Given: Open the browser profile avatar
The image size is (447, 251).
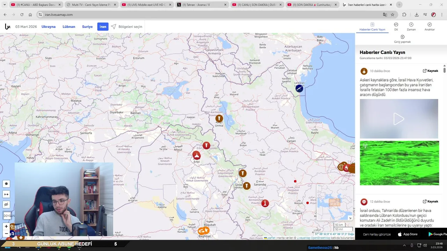Looking at the screenshot, I should tap(433, 15).
